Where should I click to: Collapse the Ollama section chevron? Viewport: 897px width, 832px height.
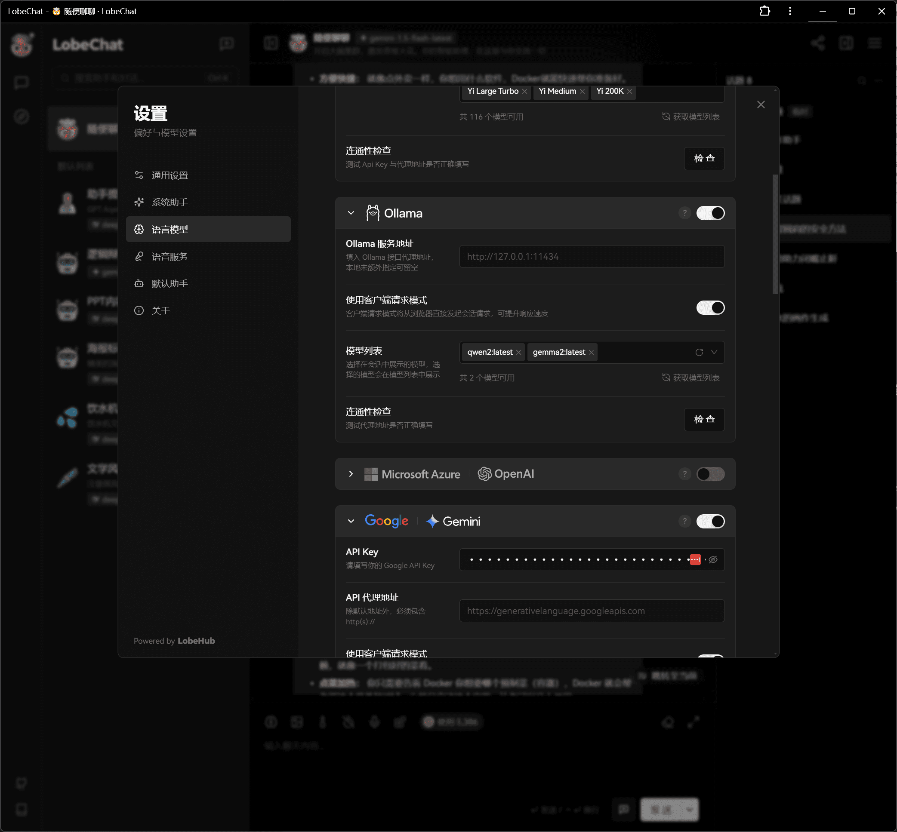[351, 213]
